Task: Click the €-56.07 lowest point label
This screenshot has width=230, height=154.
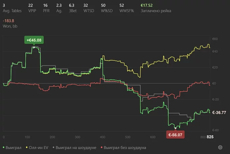Action: [176, 134]
